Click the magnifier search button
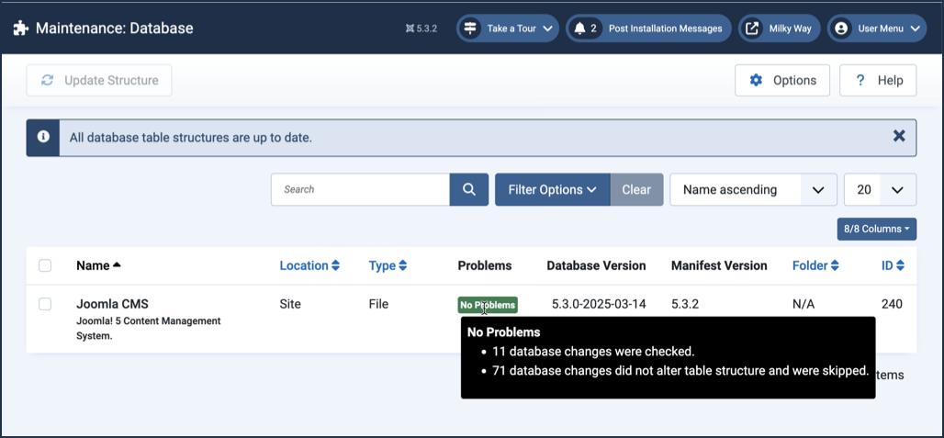 [x=469, y=189]
